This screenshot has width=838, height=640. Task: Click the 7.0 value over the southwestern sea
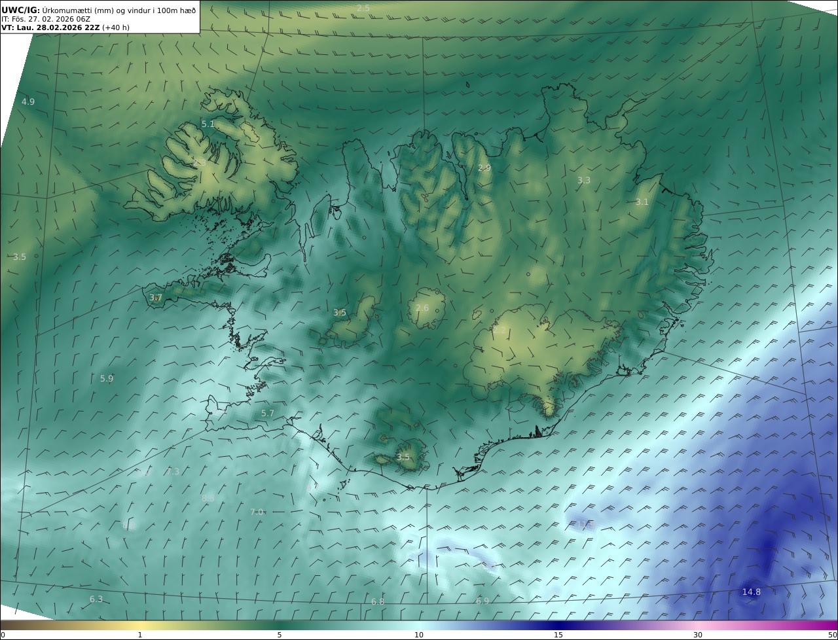pos(257,512)
